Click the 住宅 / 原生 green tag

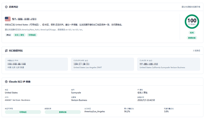19,35
